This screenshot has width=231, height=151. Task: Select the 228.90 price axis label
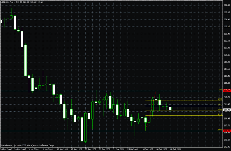tap(227, 5)
